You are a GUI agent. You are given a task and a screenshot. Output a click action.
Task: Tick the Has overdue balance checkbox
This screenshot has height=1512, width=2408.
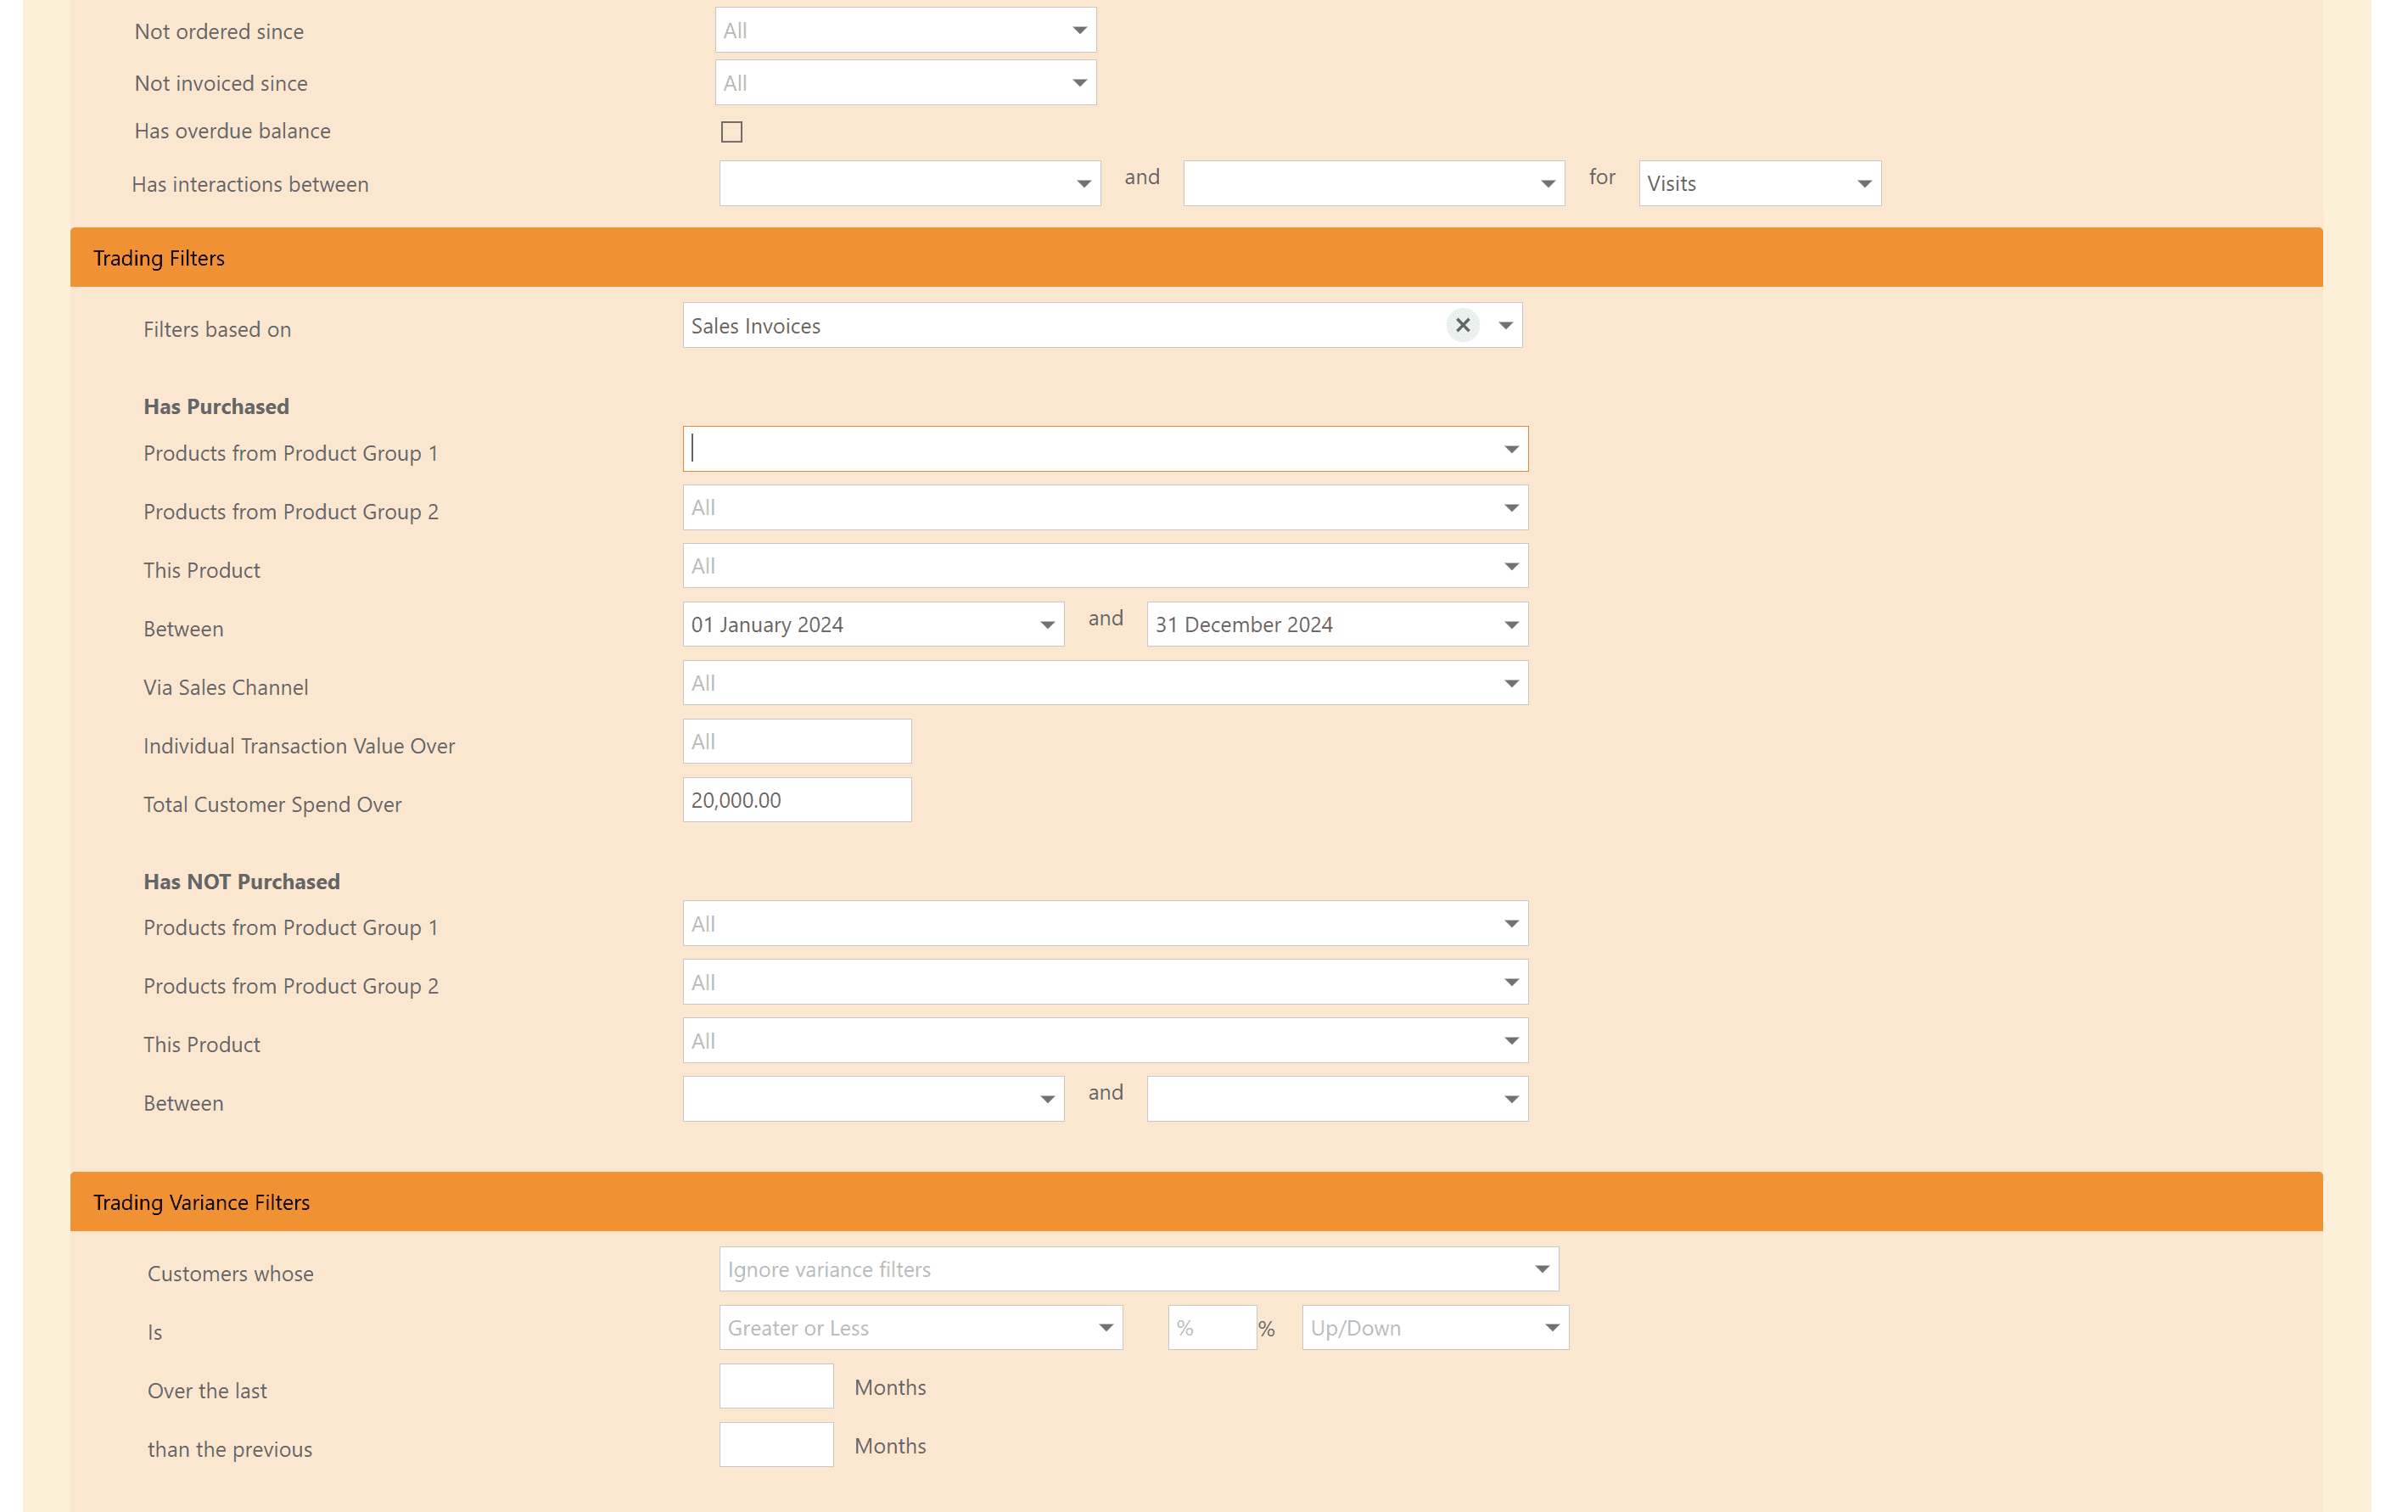click(x=732, y=132)
